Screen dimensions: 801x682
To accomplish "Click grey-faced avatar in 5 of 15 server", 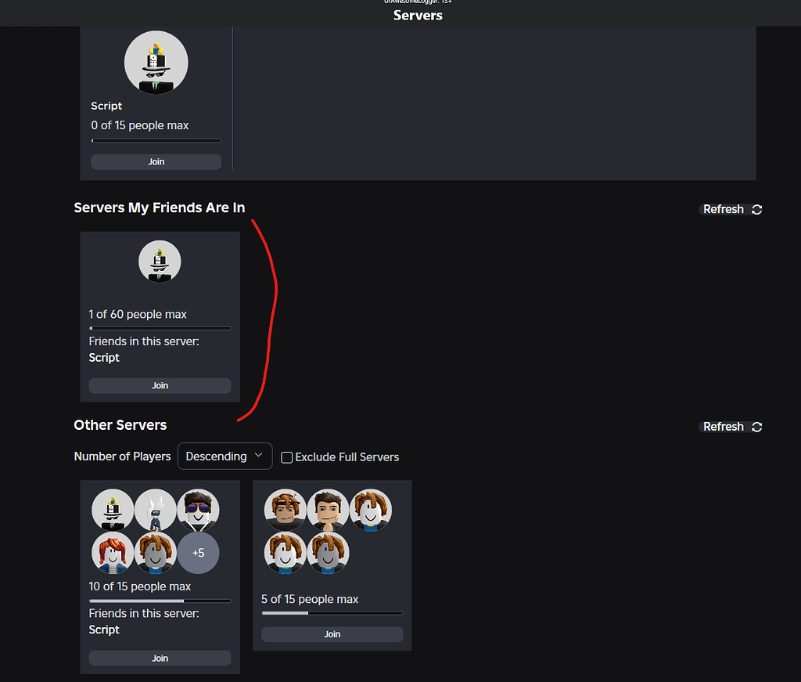I will [328, 553].
